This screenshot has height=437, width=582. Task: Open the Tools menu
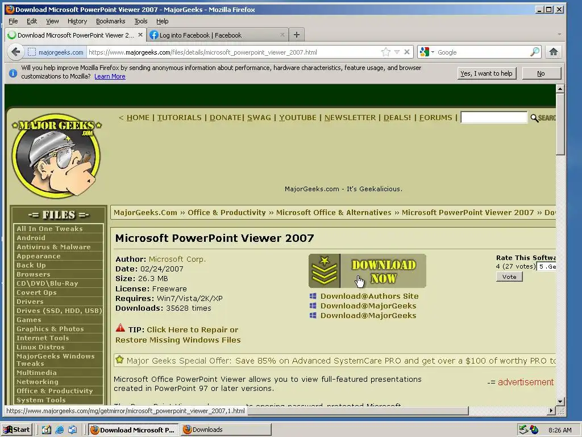pyautogui.click(x=141, y=21)
